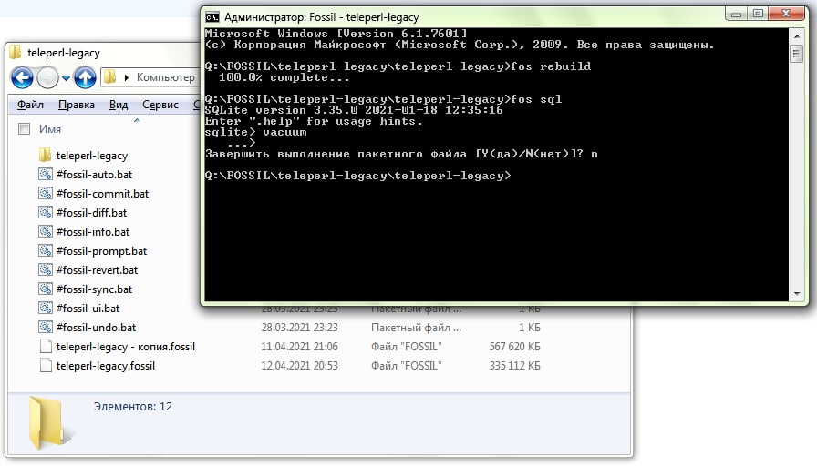Open the Файл menu

(x=30, y=105)
